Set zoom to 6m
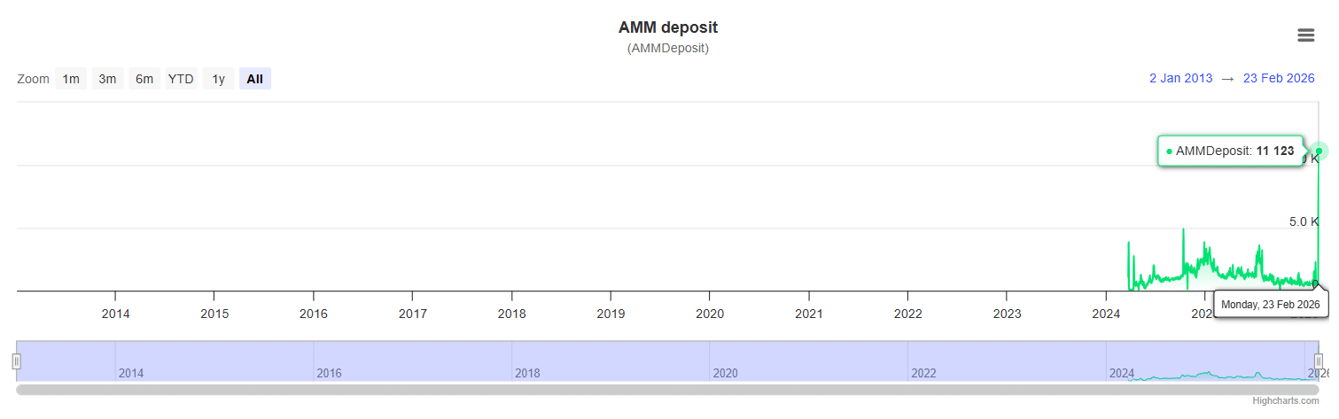Viewport: 1339px width, 419px height. [144, 79]
